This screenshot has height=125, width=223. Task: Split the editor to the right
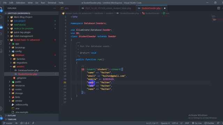click(218, 8)
